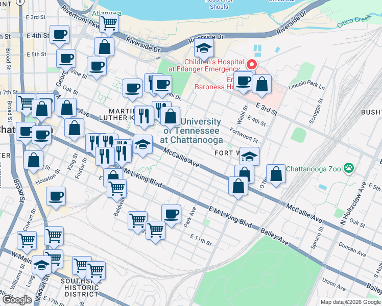Click the Bailey Ave label near the park
382x306 pixels.
[x=274, y=237]
